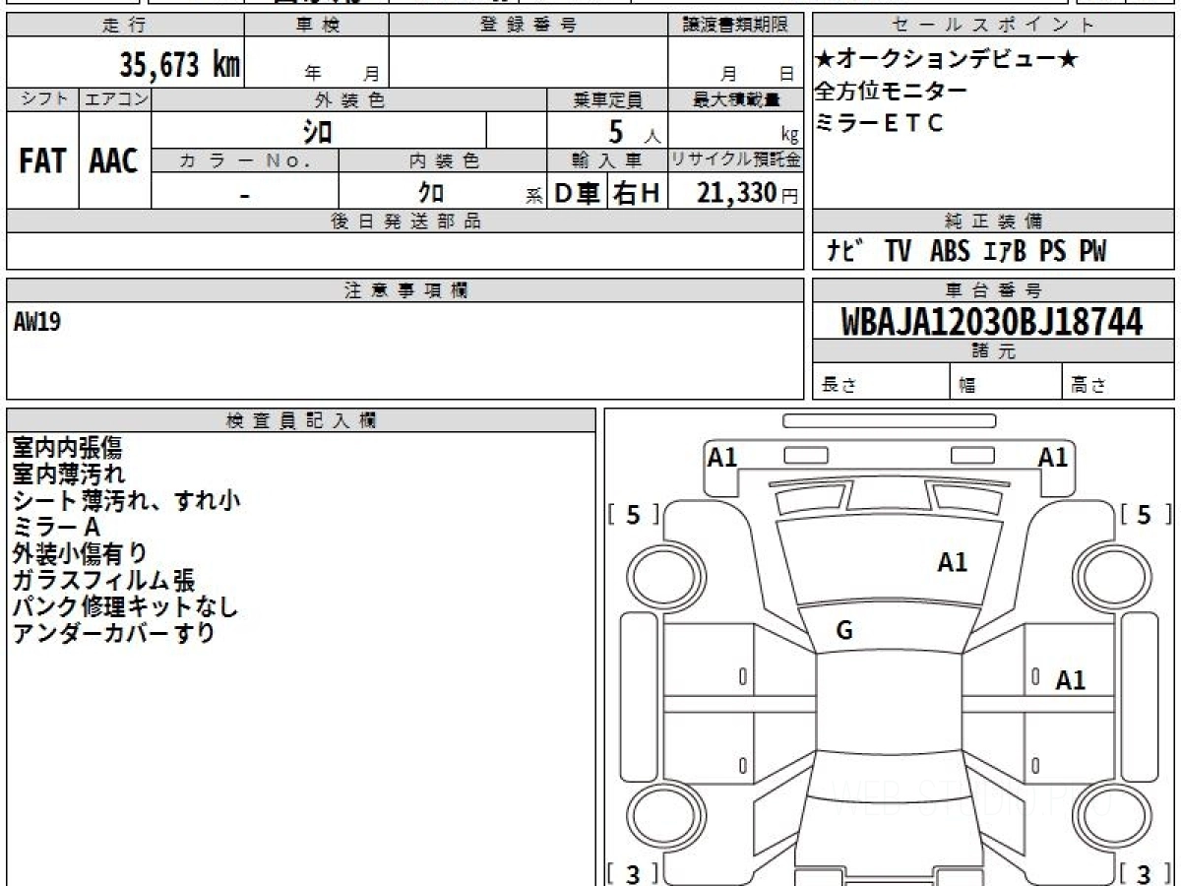Select the 外装小傷有り note
This screenshot has height=886, width=1181.
pos(80,553)
